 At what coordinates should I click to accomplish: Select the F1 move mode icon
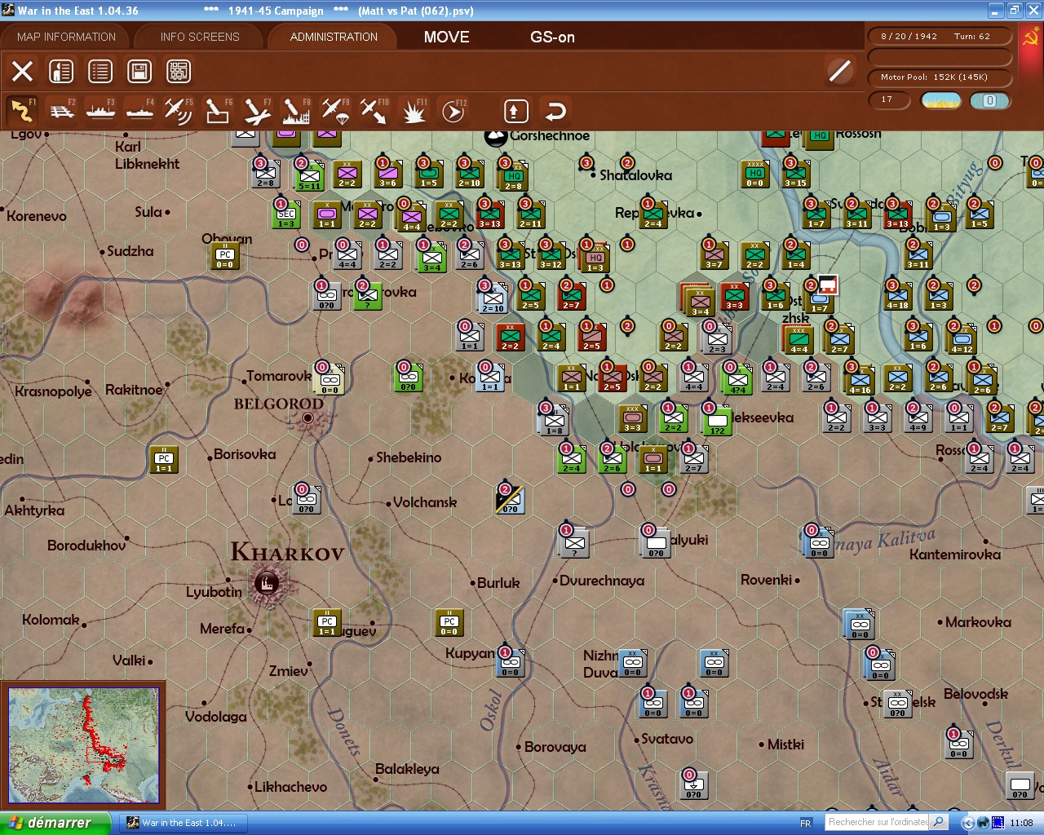pyautogui.click(x=22, y=111)
